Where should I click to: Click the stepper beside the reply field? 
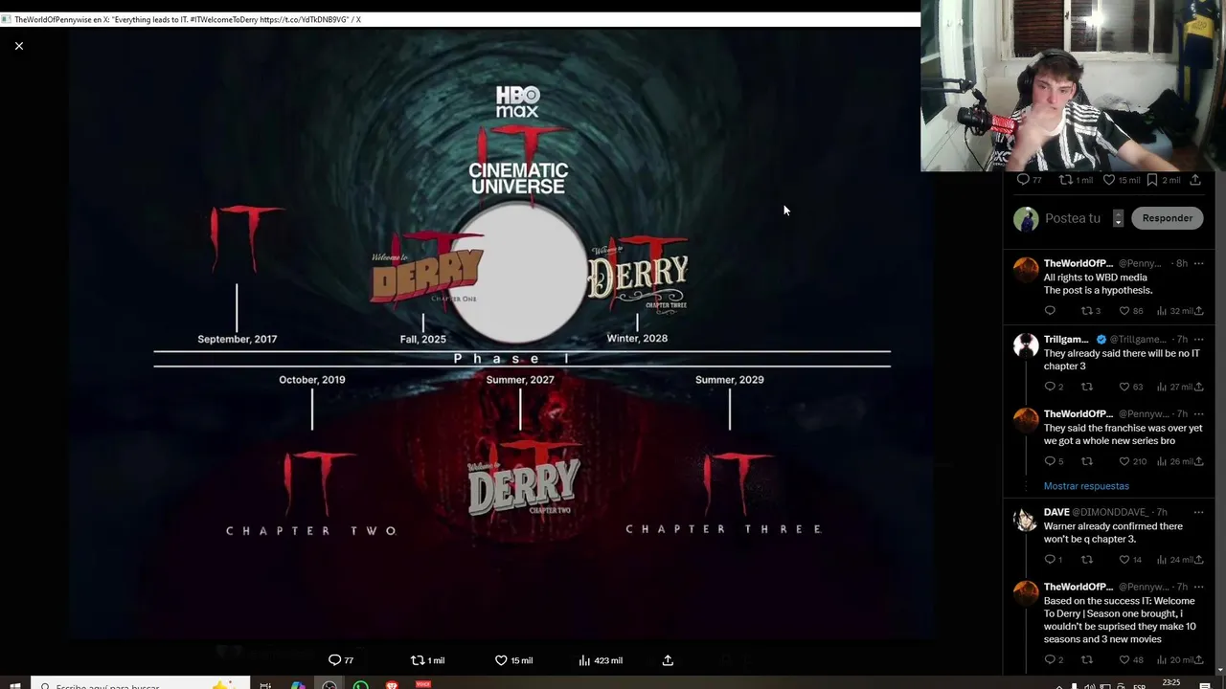coord(1118,219)
